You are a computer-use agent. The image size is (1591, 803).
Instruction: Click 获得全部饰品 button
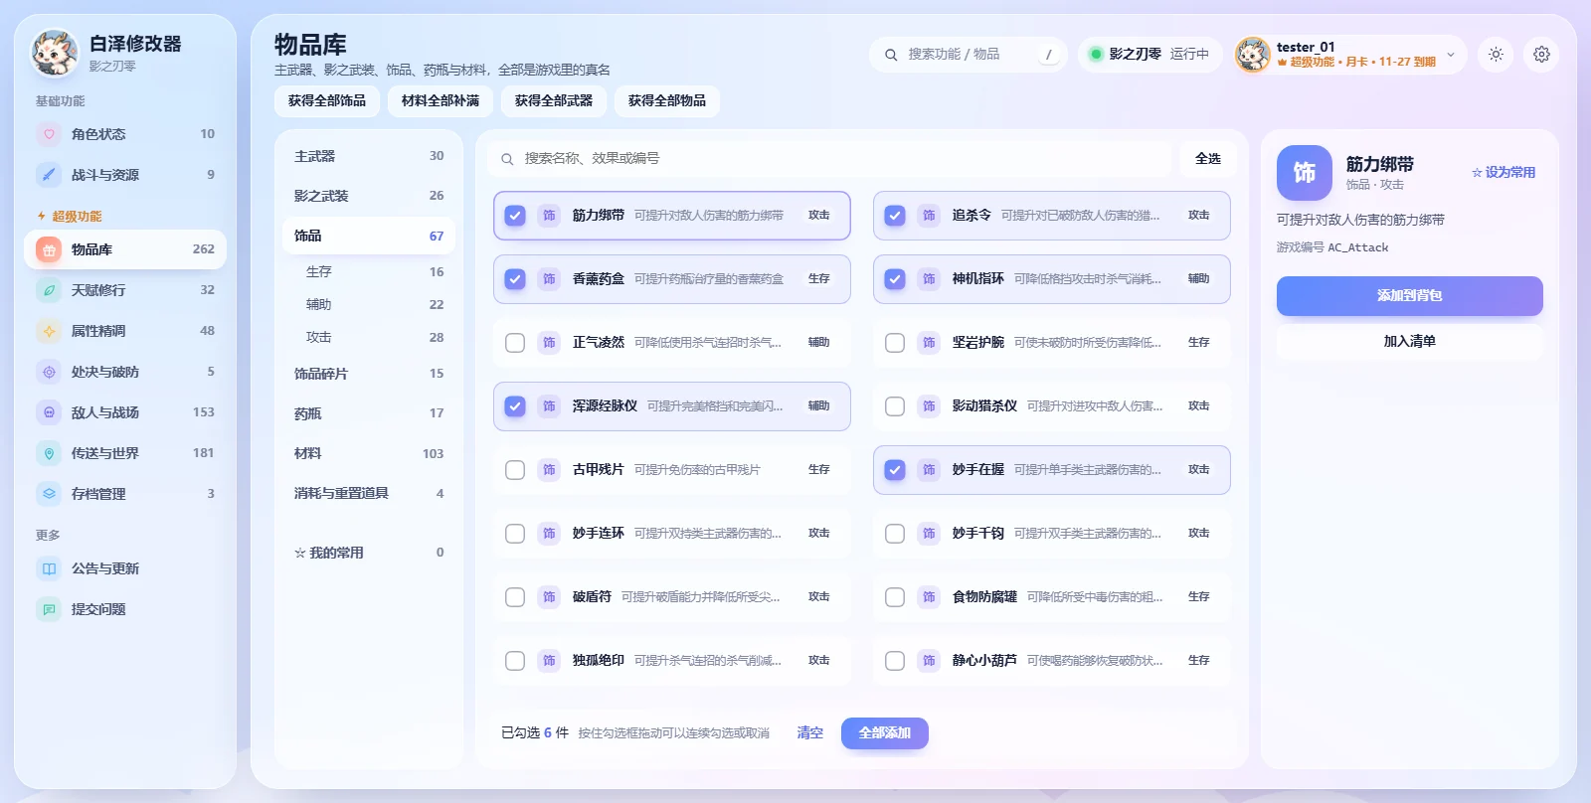click(327, 101)
